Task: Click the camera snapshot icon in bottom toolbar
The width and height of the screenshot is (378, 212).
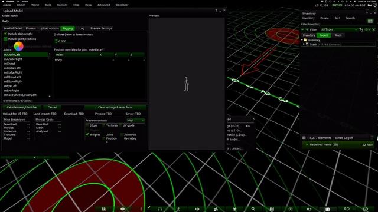Action: [x=309, y=209]
